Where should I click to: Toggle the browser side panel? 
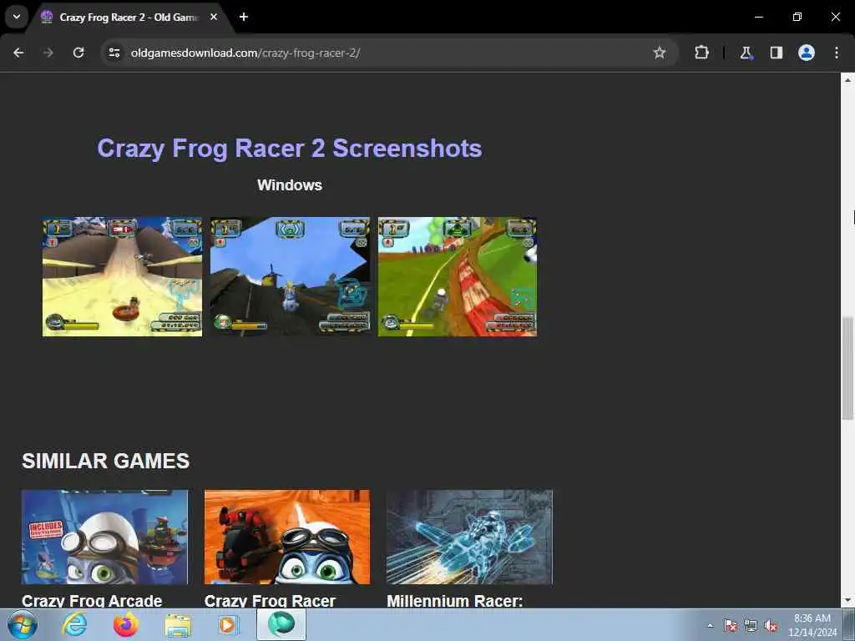click(x=776, y=53)
